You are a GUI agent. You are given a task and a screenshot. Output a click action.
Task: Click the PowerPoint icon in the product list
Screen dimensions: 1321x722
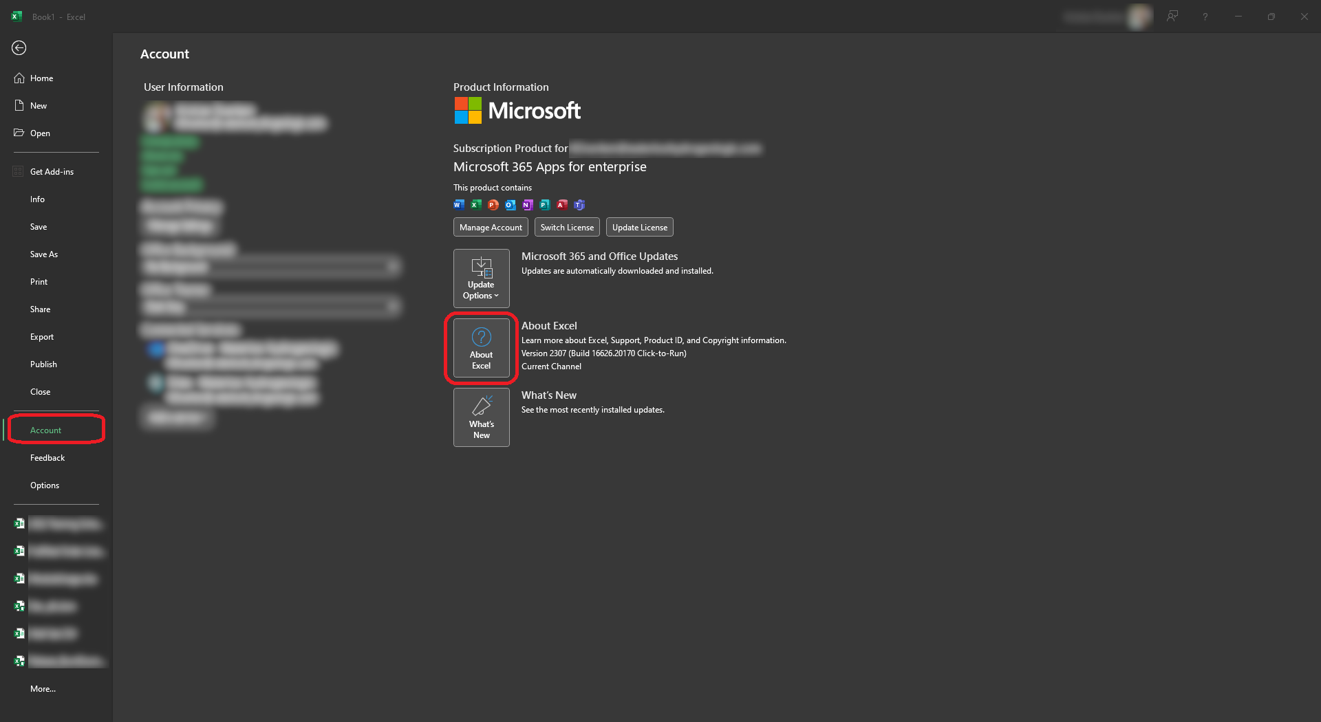pyautogui.click(x=493, y=204)
